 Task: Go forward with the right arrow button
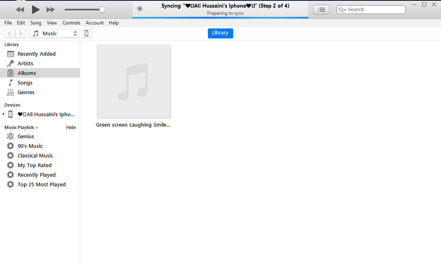(20, 34)
